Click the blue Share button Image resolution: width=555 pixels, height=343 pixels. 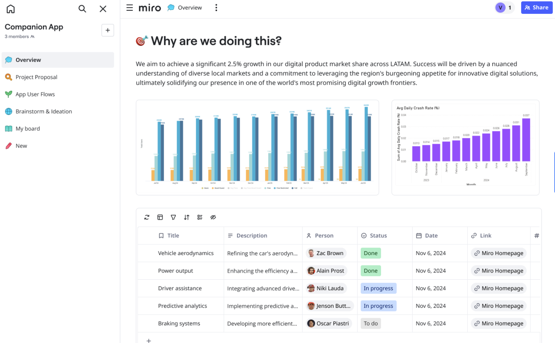click(x=536, y=7)
